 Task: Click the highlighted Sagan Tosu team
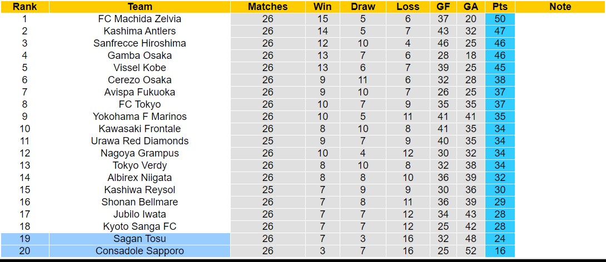pyautogui.click(x=140, y=239)
